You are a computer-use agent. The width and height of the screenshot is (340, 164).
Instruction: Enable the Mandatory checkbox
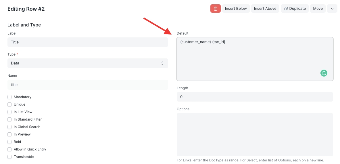[x=9, y=97]
